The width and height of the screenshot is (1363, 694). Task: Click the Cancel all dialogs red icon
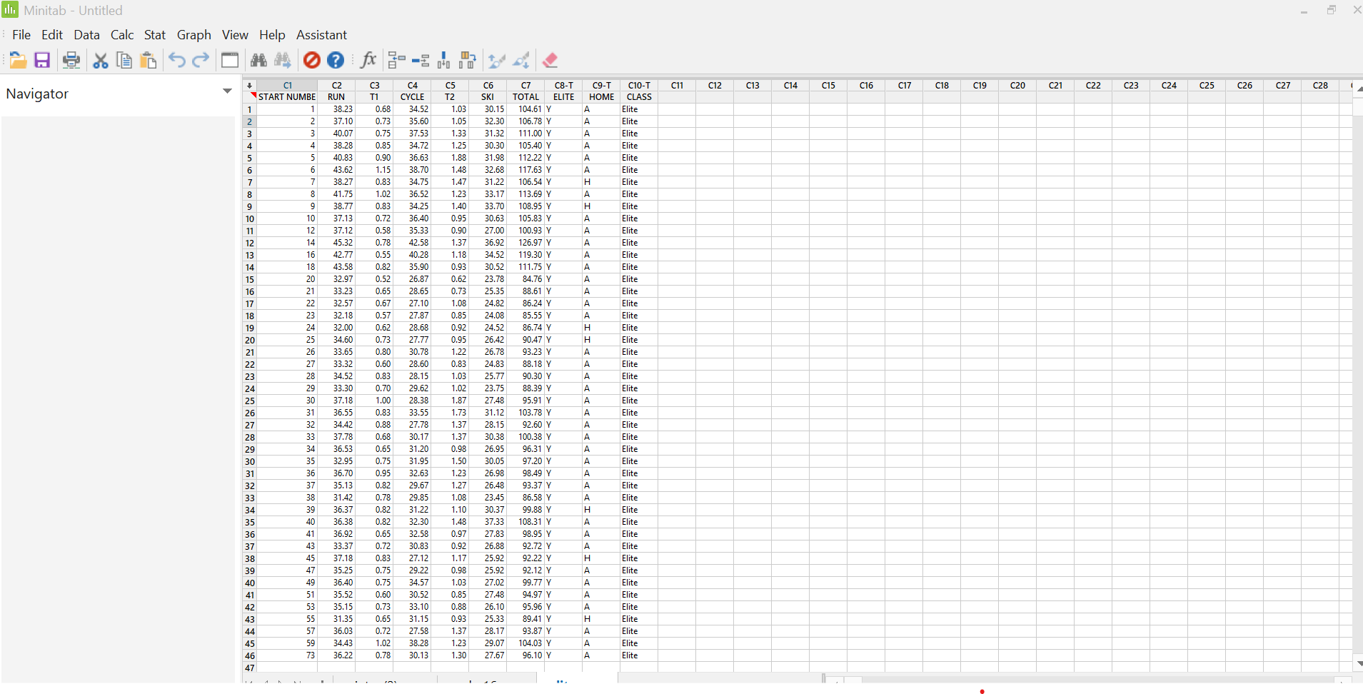[x=311, y=60]
